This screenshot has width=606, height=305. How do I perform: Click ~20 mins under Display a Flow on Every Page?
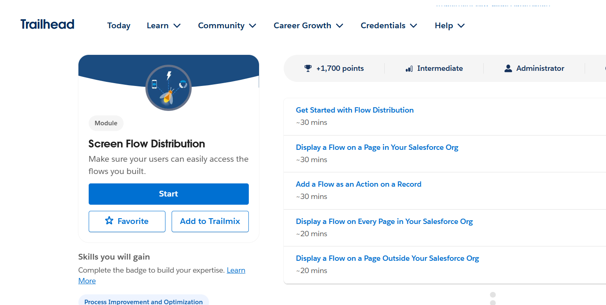(x=312, y=234)
